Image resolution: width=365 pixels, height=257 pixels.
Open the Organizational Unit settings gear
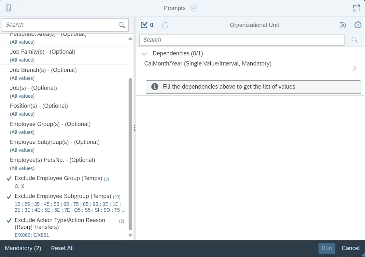point(358,25)
